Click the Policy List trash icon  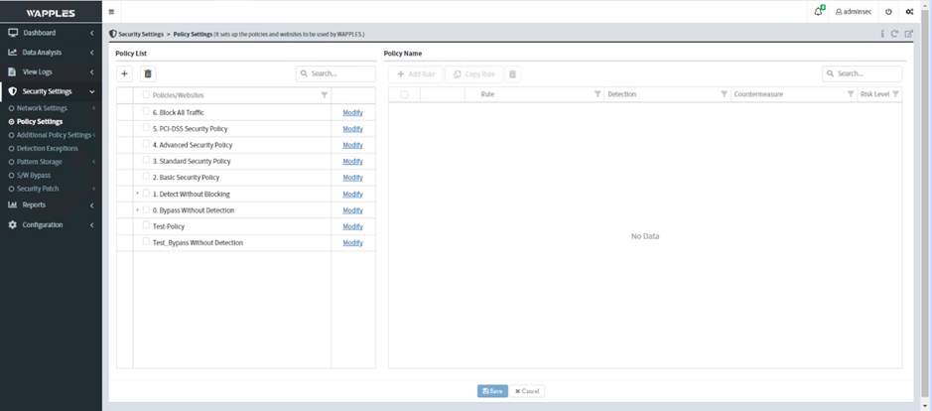point(148,73)
